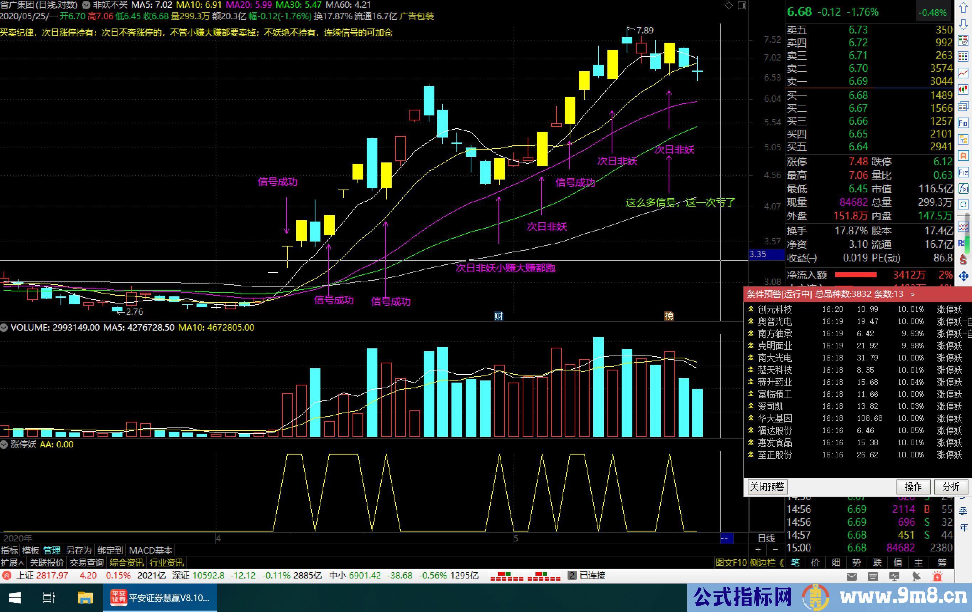The image size is (972, 612).
Task: Open the F12 trading icon
Action: point(963,172)
